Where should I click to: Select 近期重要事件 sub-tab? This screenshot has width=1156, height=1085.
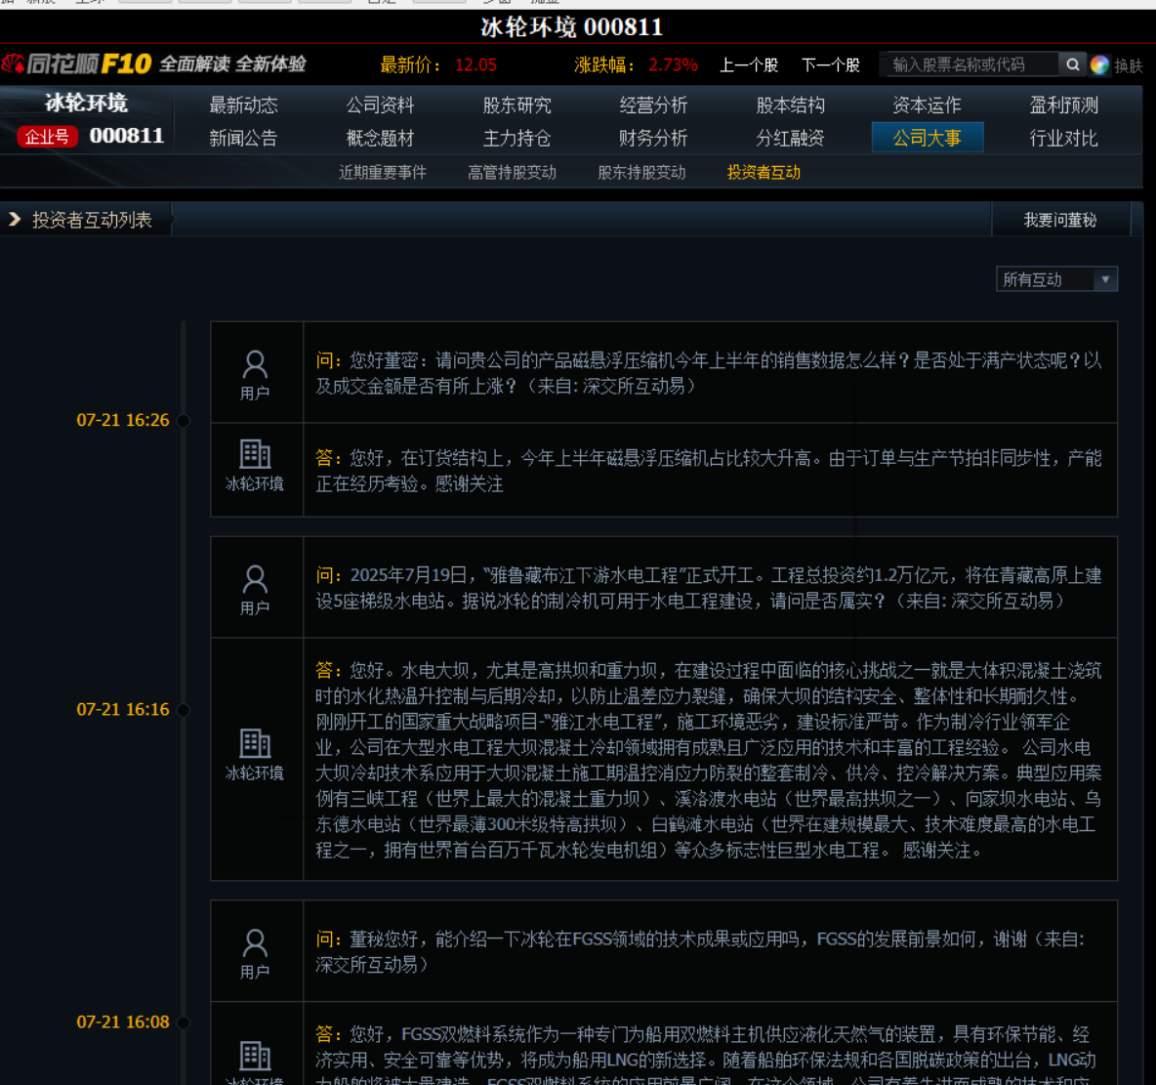pyautogui.click(x=383, y=173)
